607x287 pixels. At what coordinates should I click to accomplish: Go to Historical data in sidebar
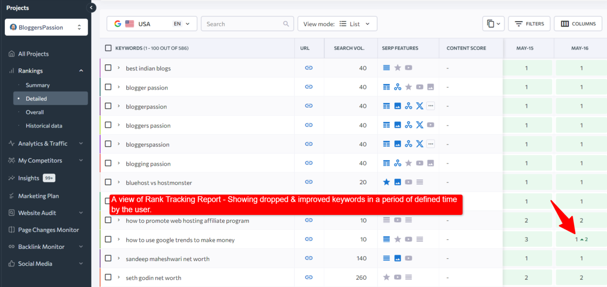point(44,126)
